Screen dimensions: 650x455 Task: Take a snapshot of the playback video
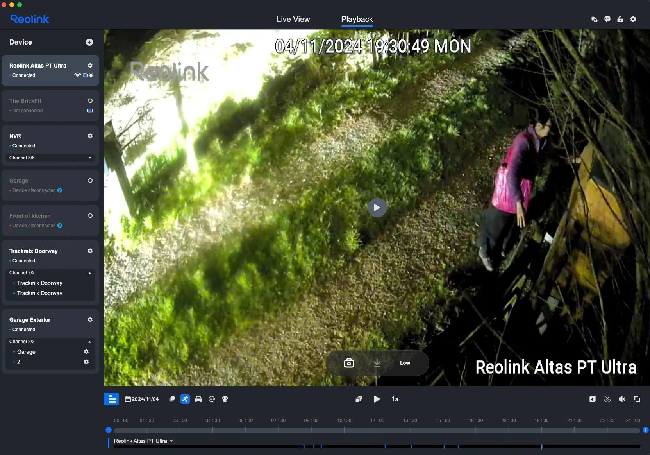pos(349,363)
